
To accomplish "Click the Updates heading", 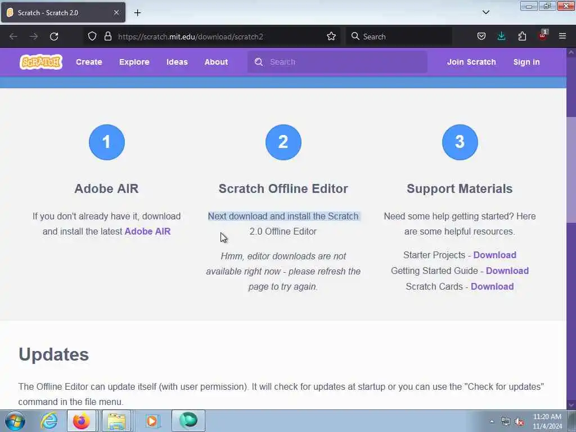I will coord(53,354).
